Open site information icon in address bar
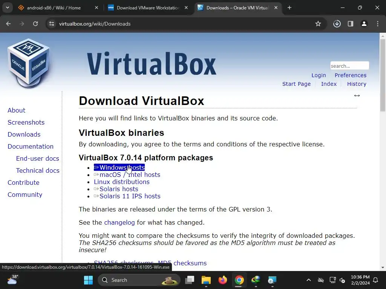Viewport: 386px width, 289px height. (x=52, y=24)
